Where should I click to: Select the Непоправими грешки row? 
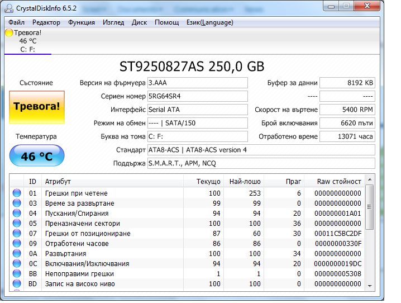point(187,273)
